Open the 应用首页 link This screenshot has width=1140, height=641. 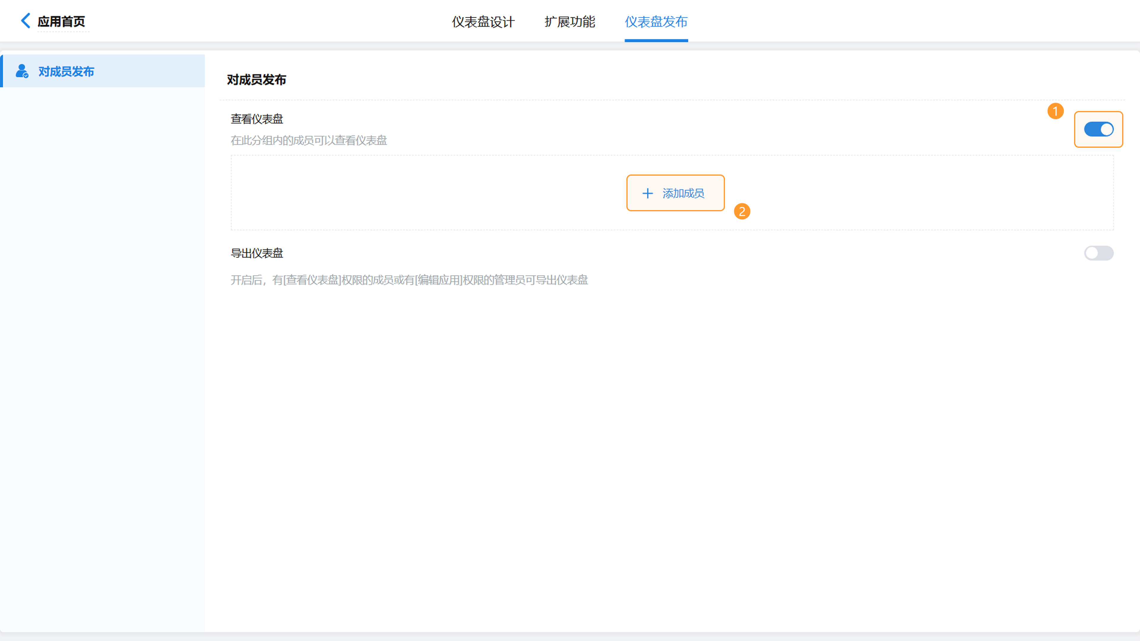click(x=61, y=21)
